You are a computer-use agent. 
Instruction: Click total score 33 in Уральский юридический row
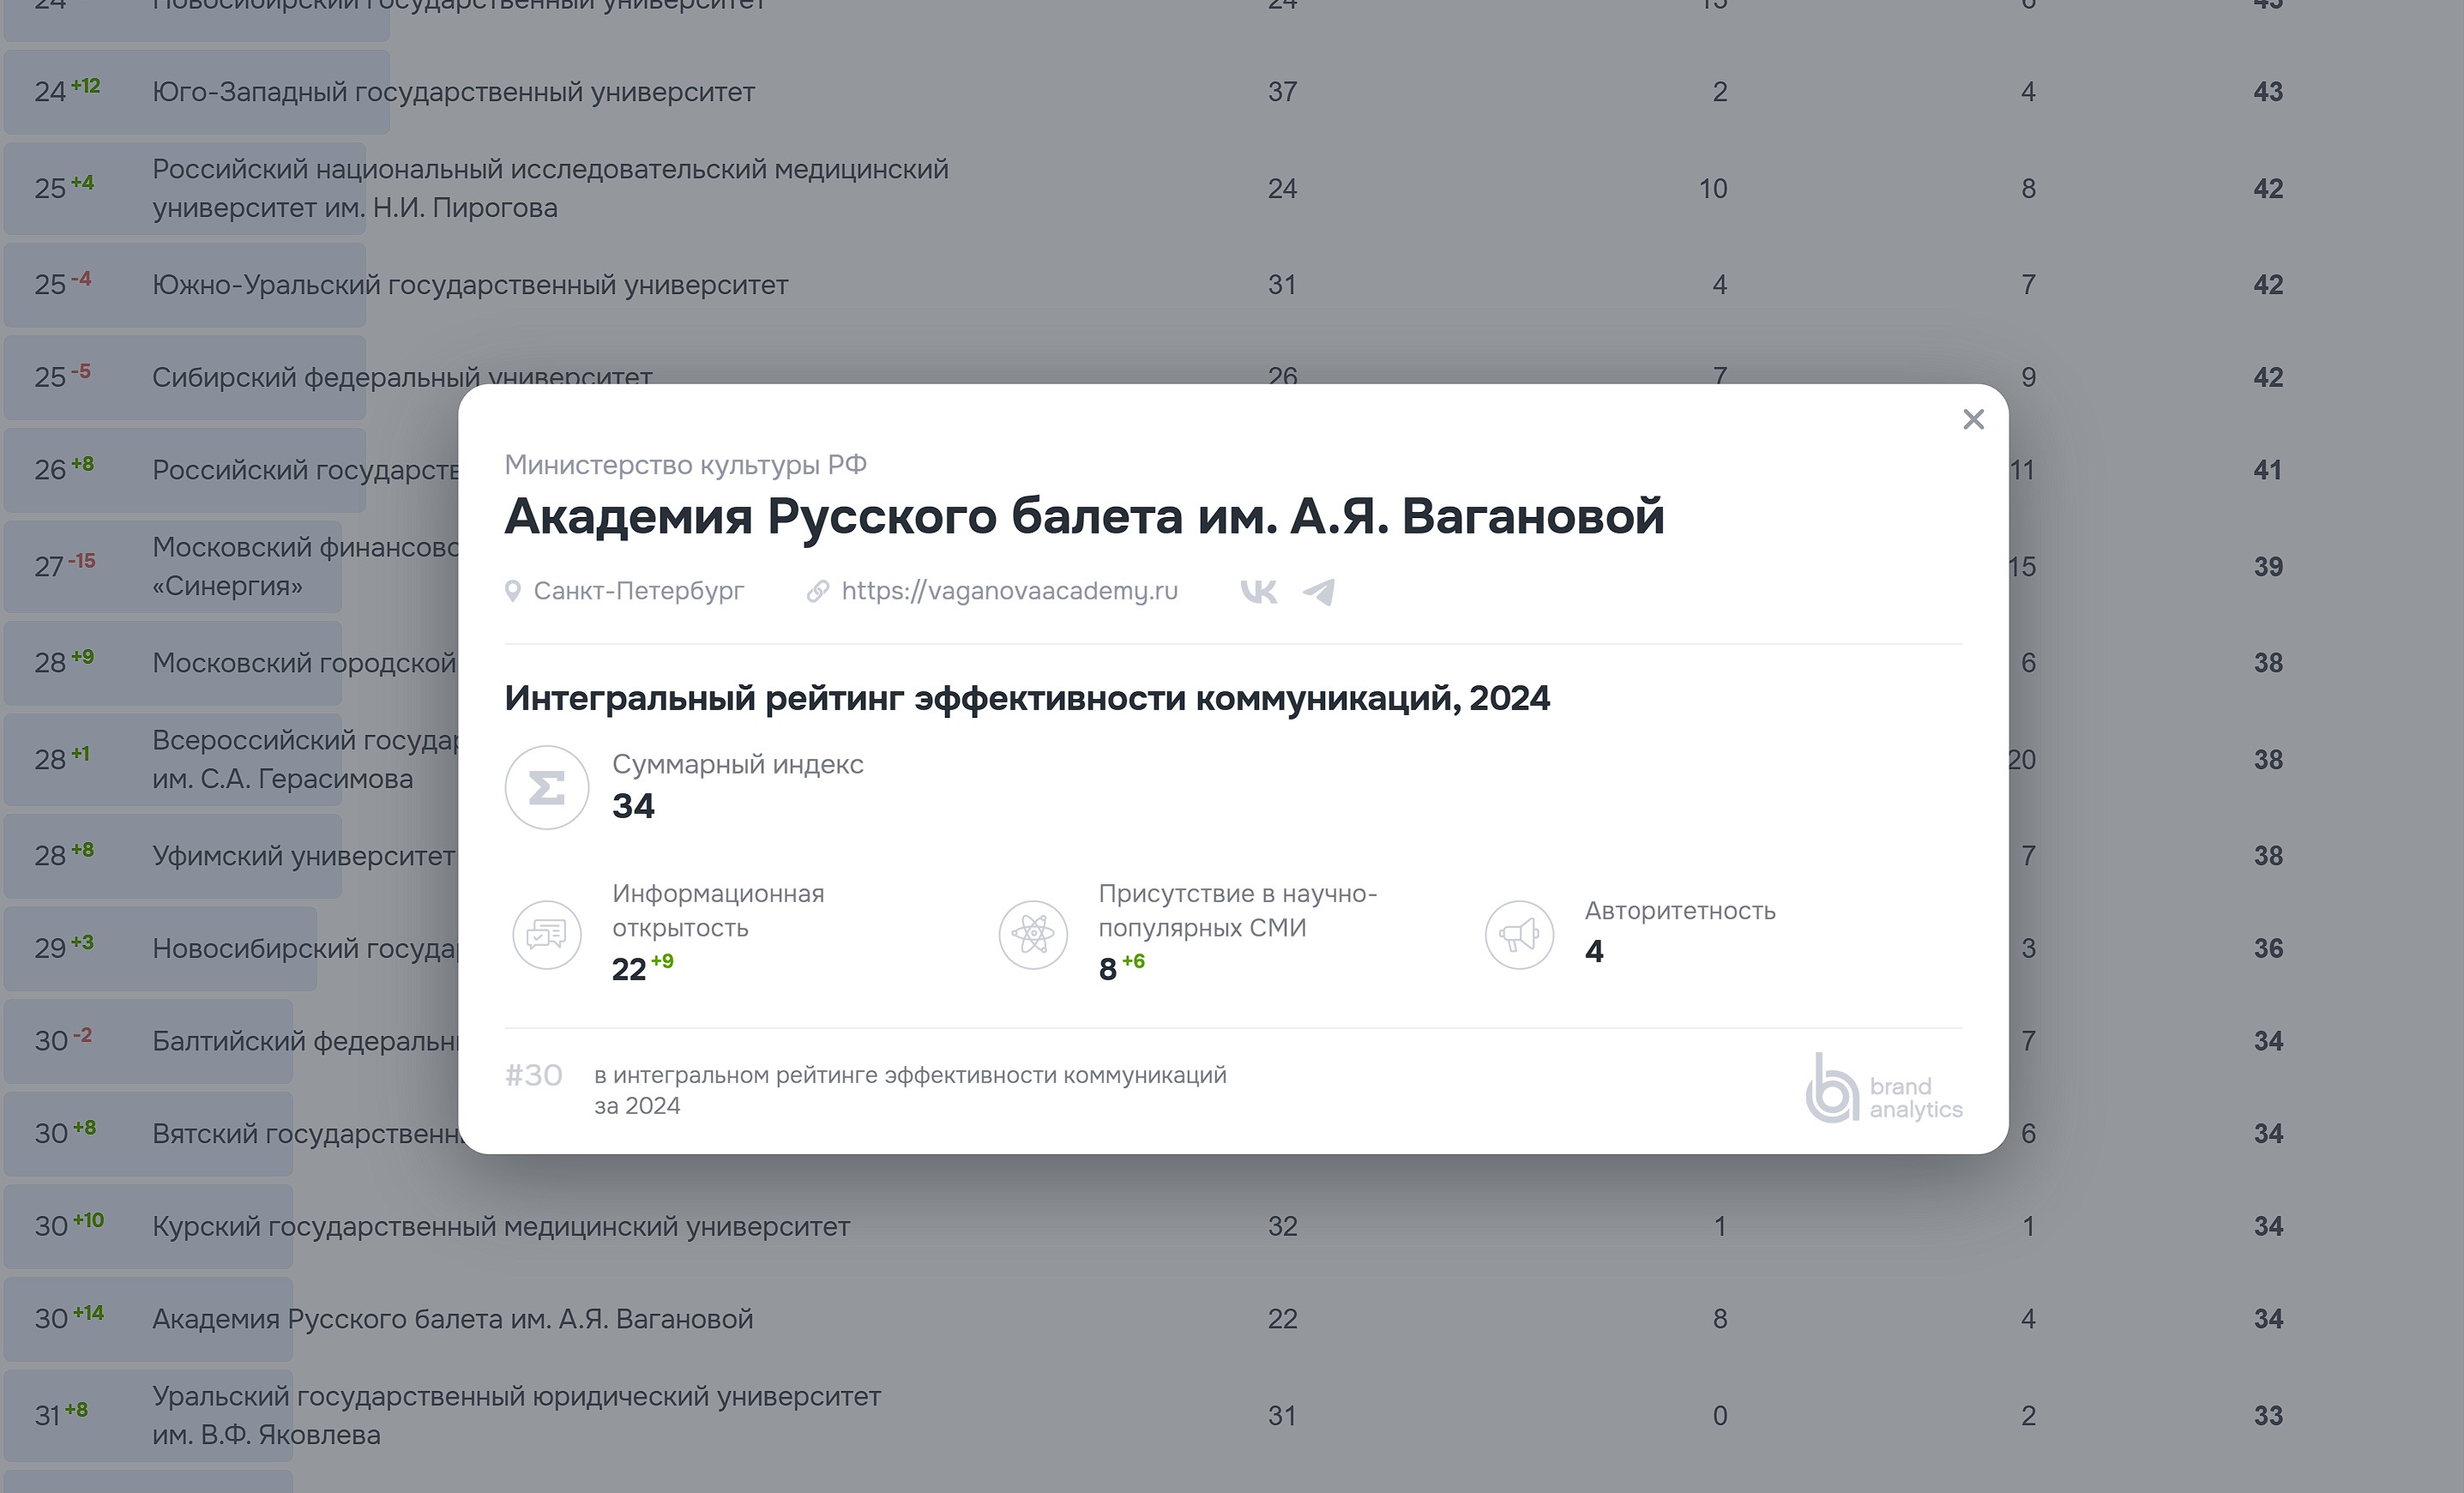tap(2268, 1416)
